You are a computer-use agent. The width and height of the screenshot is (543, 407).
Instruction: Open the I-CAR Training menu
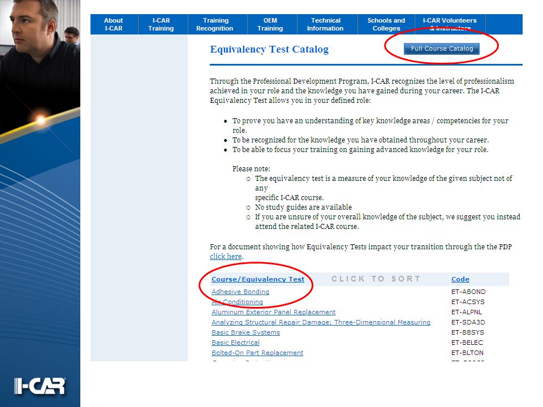[161, 24]
